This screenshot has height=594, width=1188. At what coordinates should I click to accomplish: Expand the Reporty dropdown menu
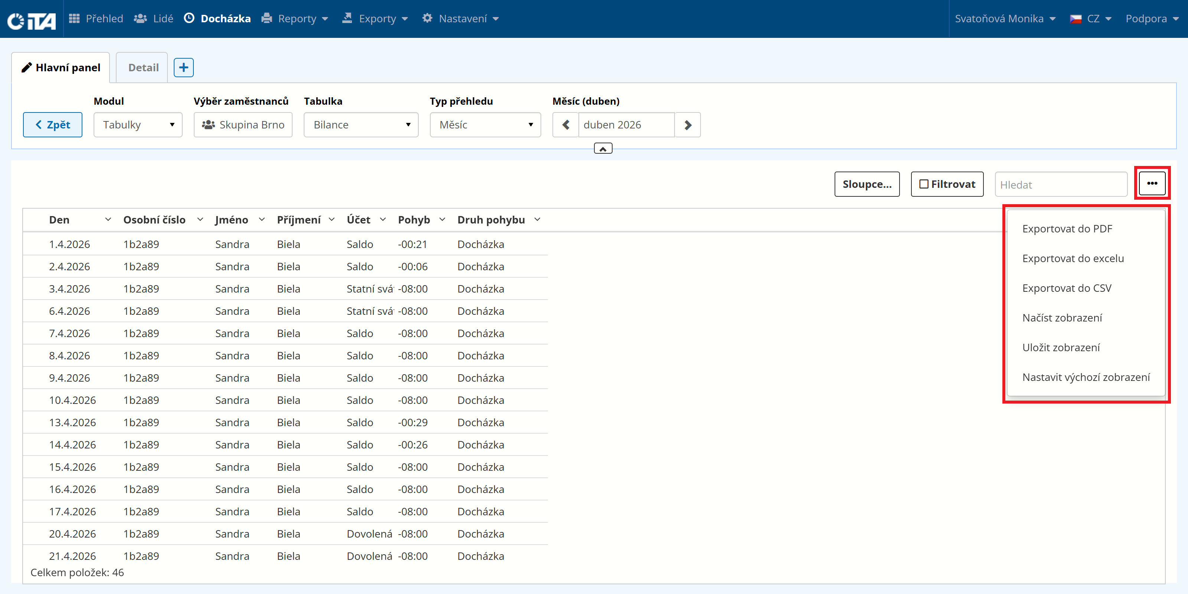click(295, 19)
